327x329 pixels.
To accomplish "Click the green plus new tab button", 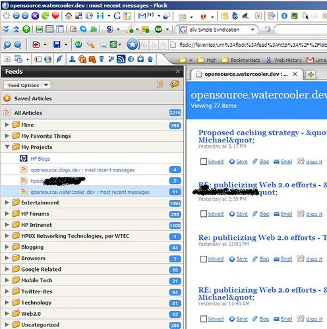I will click(x=311, y=75).
